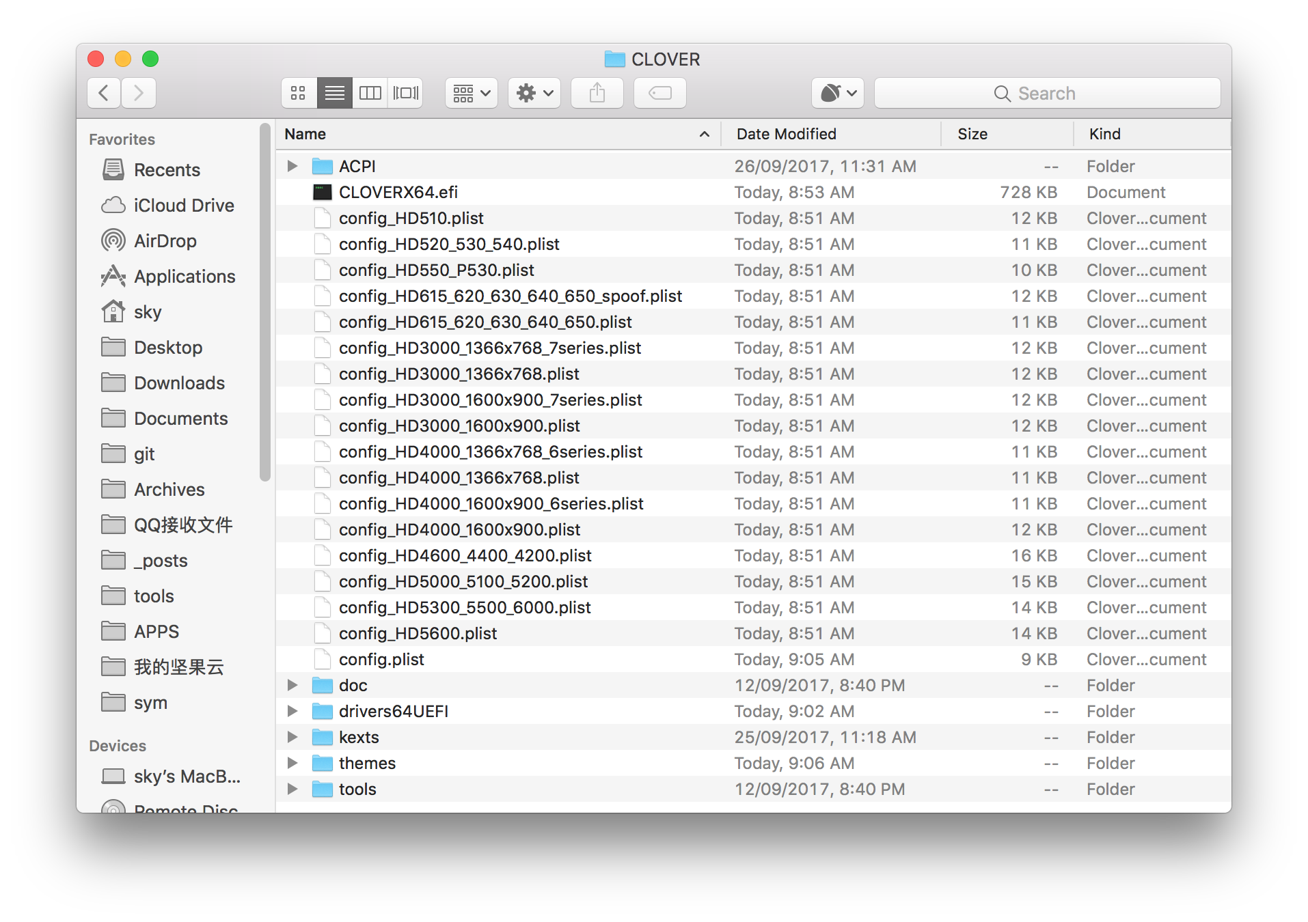Viewport: 1308px width, 922px height.
Task: Sort by the Kind column header
Action: pos(1152,134)
